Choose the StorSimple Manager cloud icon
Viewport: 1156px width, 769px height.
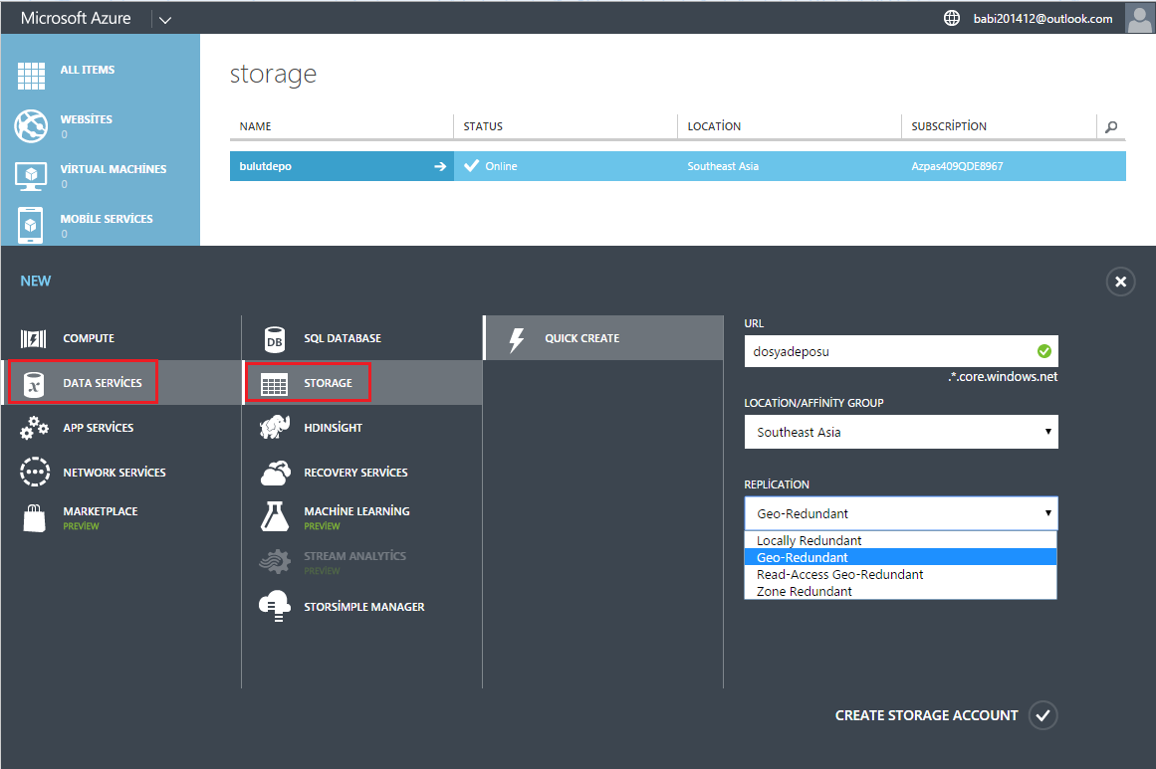click(275, 606)
